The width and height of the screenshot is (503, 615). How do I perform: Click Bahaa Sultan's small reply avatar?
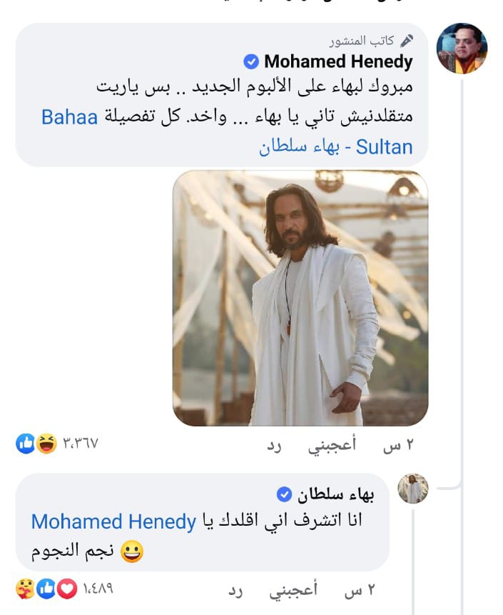coord(412,489)
